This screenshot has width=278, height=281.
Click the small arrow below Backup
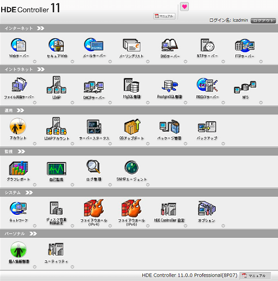[223, 144]
